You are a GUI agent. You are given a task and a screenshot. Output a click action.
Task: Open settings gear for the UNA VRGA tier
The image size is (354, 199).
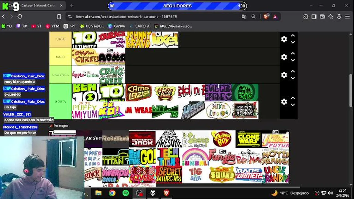284,75
